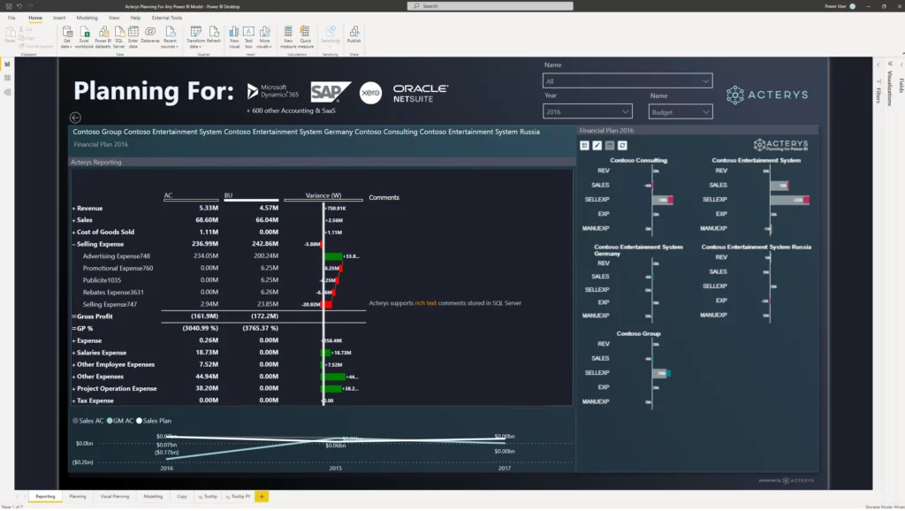Go to the Modelling page tab
The image size is (905, 511).
pyautogui.click(x=153, y=497)
